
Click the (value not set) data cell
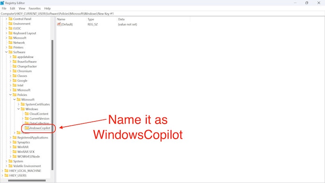(x=128, y=24)
